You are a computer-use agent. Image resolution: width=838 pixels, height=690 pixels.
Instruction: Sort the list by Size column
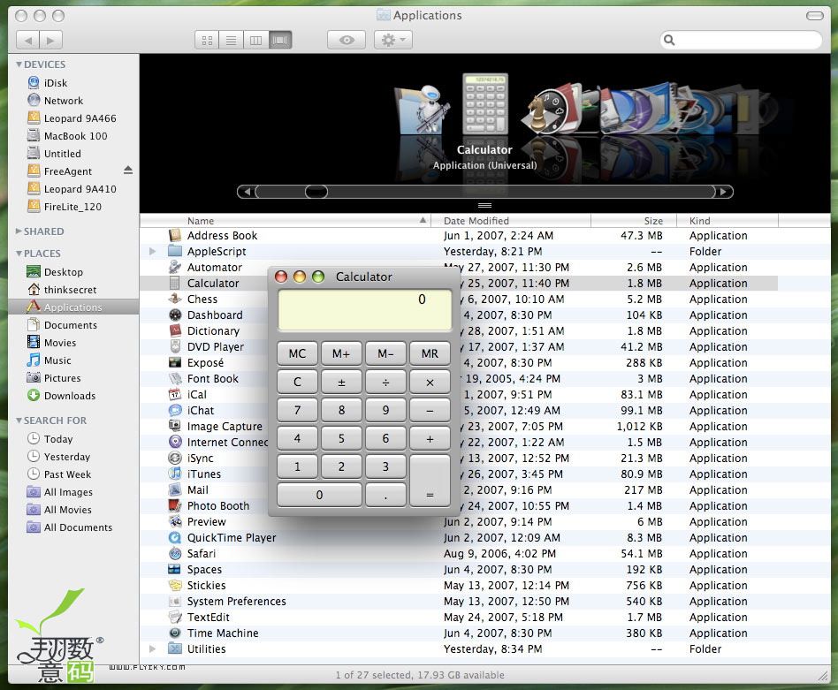pos(634,221)
